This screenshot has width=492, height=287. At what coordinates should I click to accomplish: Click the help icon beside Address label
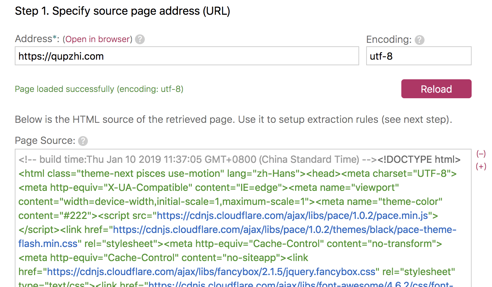pyautogui.click(x=140, y=39)
